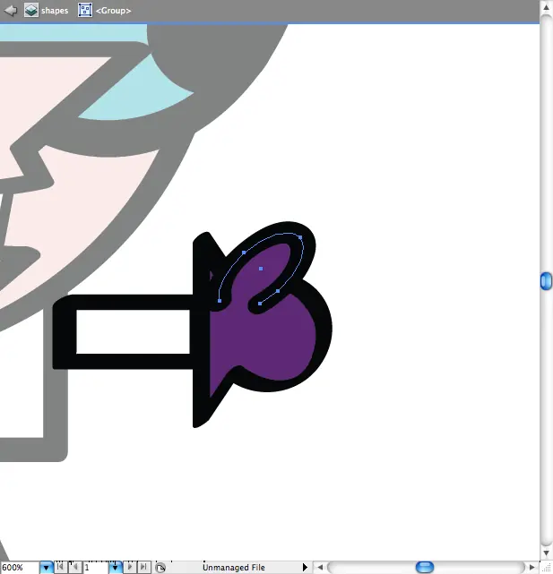This screenshot has width=553, height=574.
Task: Click the Version Cue status icon
Action: tap(160, 568)
